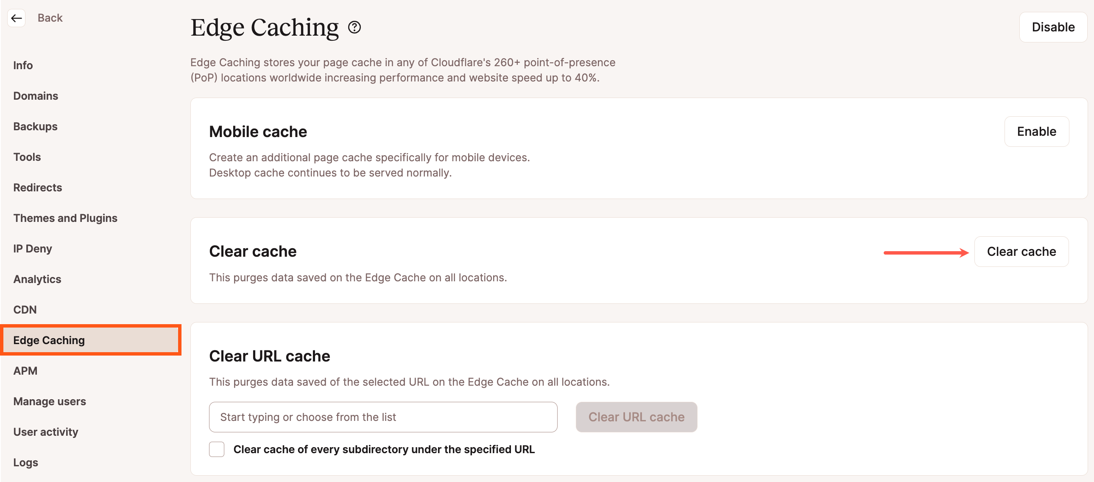Open Themes and Plugins

pos(65,218)
